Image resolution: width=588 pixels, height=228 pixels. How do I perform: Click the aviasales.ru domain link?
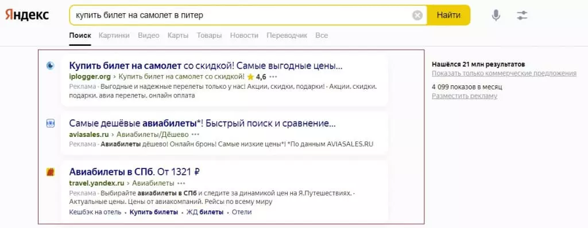pos(89,134)
